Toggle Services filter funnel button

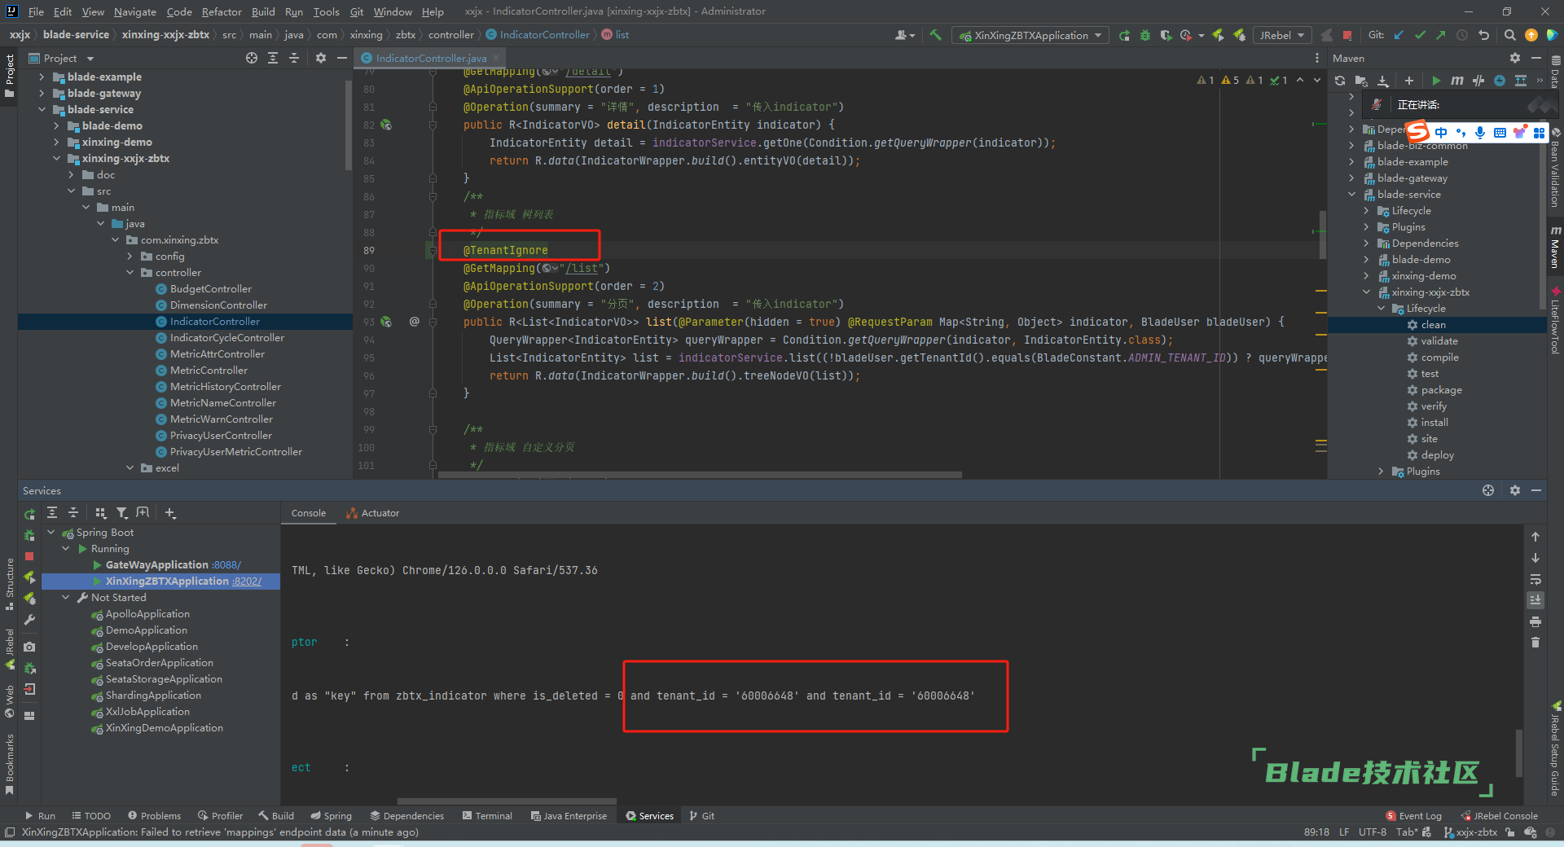point(122,512)
